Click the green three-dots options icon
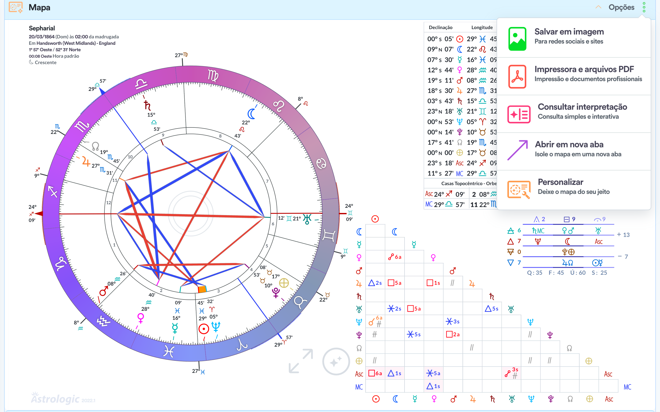Viewport: 660px width, 412px height. point(644,7)
